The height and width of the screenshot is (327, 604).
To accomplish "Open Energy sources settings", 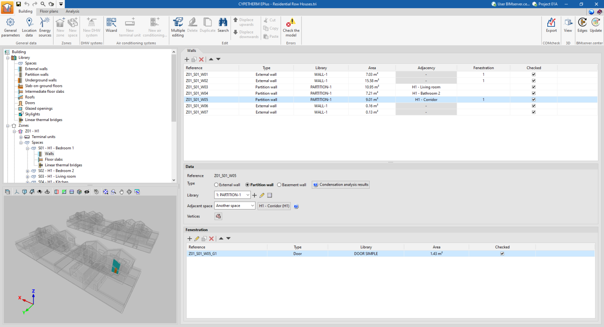I will click(x=45, y=27).
